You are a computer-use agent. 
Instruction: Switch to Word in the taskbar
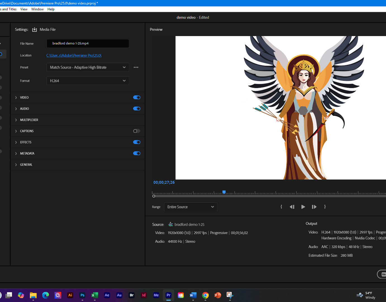point(193,295)
